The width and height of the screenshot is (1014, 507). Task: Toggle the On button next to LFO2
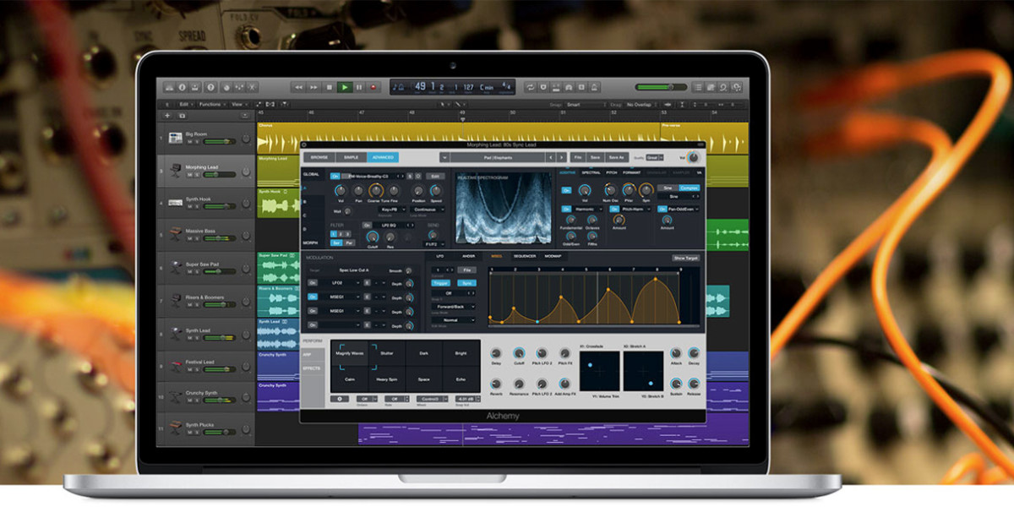pos(313,283)
